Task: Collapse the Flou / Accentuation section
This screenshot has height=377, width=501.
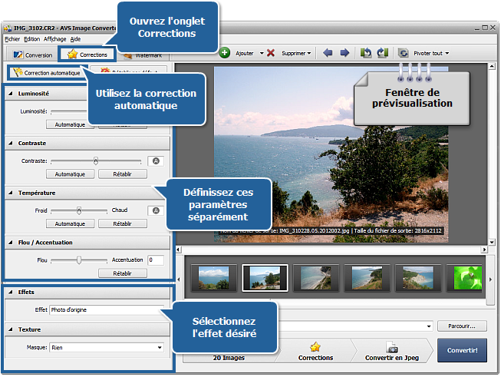Action: click(x=10, y=243)
